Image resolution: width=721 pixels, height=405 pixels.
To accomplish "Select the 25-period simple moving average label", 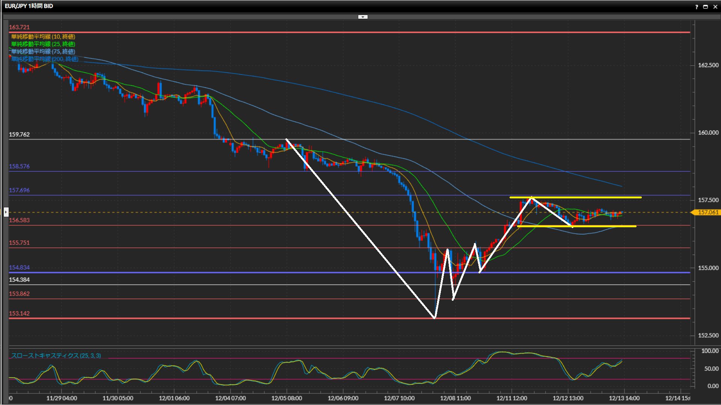I will [43, 44].
